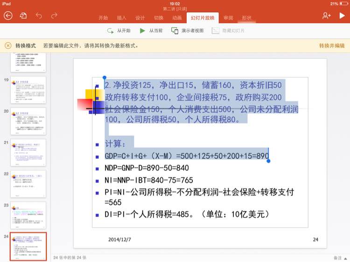Play slideshow 从开始
The height and width of the screenshot is (262, 350).
click(119, 31)
